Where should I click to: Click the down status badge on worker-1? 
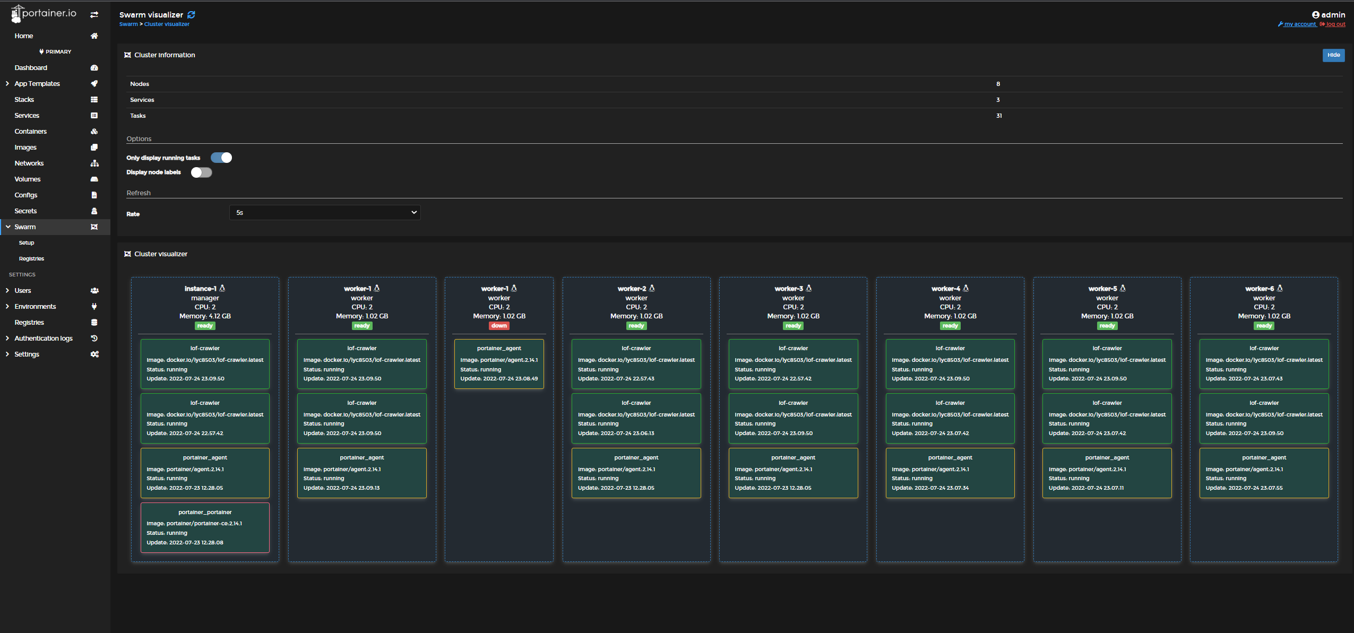[x=499, y=326]
